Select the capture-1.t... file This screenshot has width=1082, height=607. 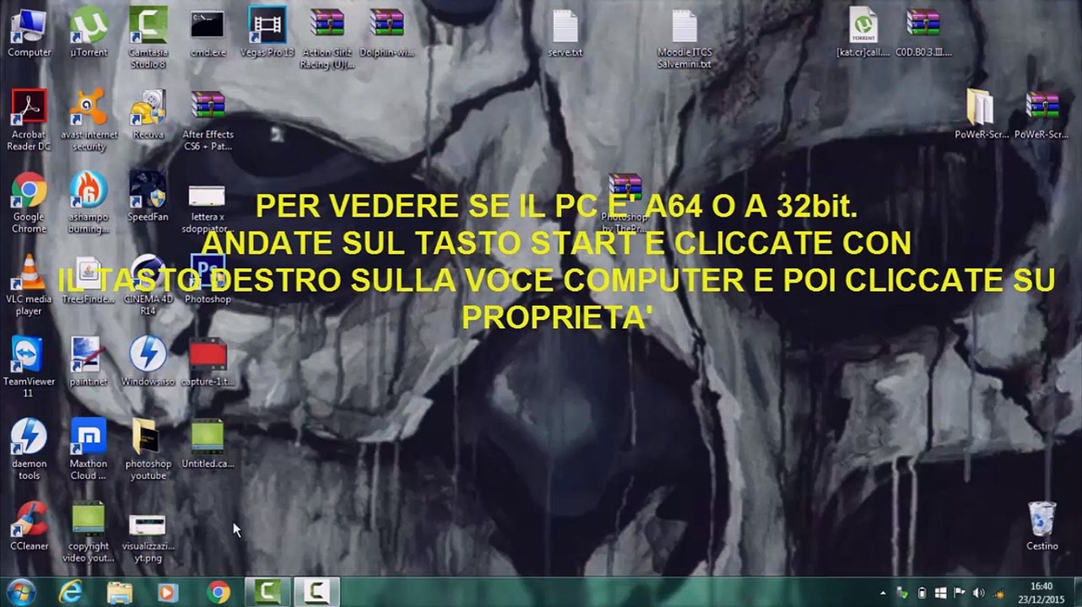[x=208, y=361]
